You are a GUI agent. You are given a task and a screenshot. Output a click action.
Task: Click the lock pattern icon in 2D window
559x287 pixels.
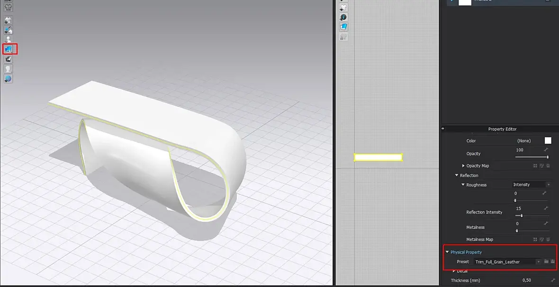(x=343, y=37)
